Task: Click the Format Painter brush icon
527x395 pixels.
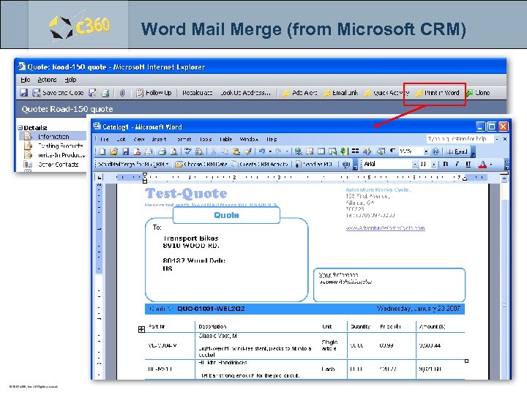Action: pyautogui.click(x=247, y=152)
